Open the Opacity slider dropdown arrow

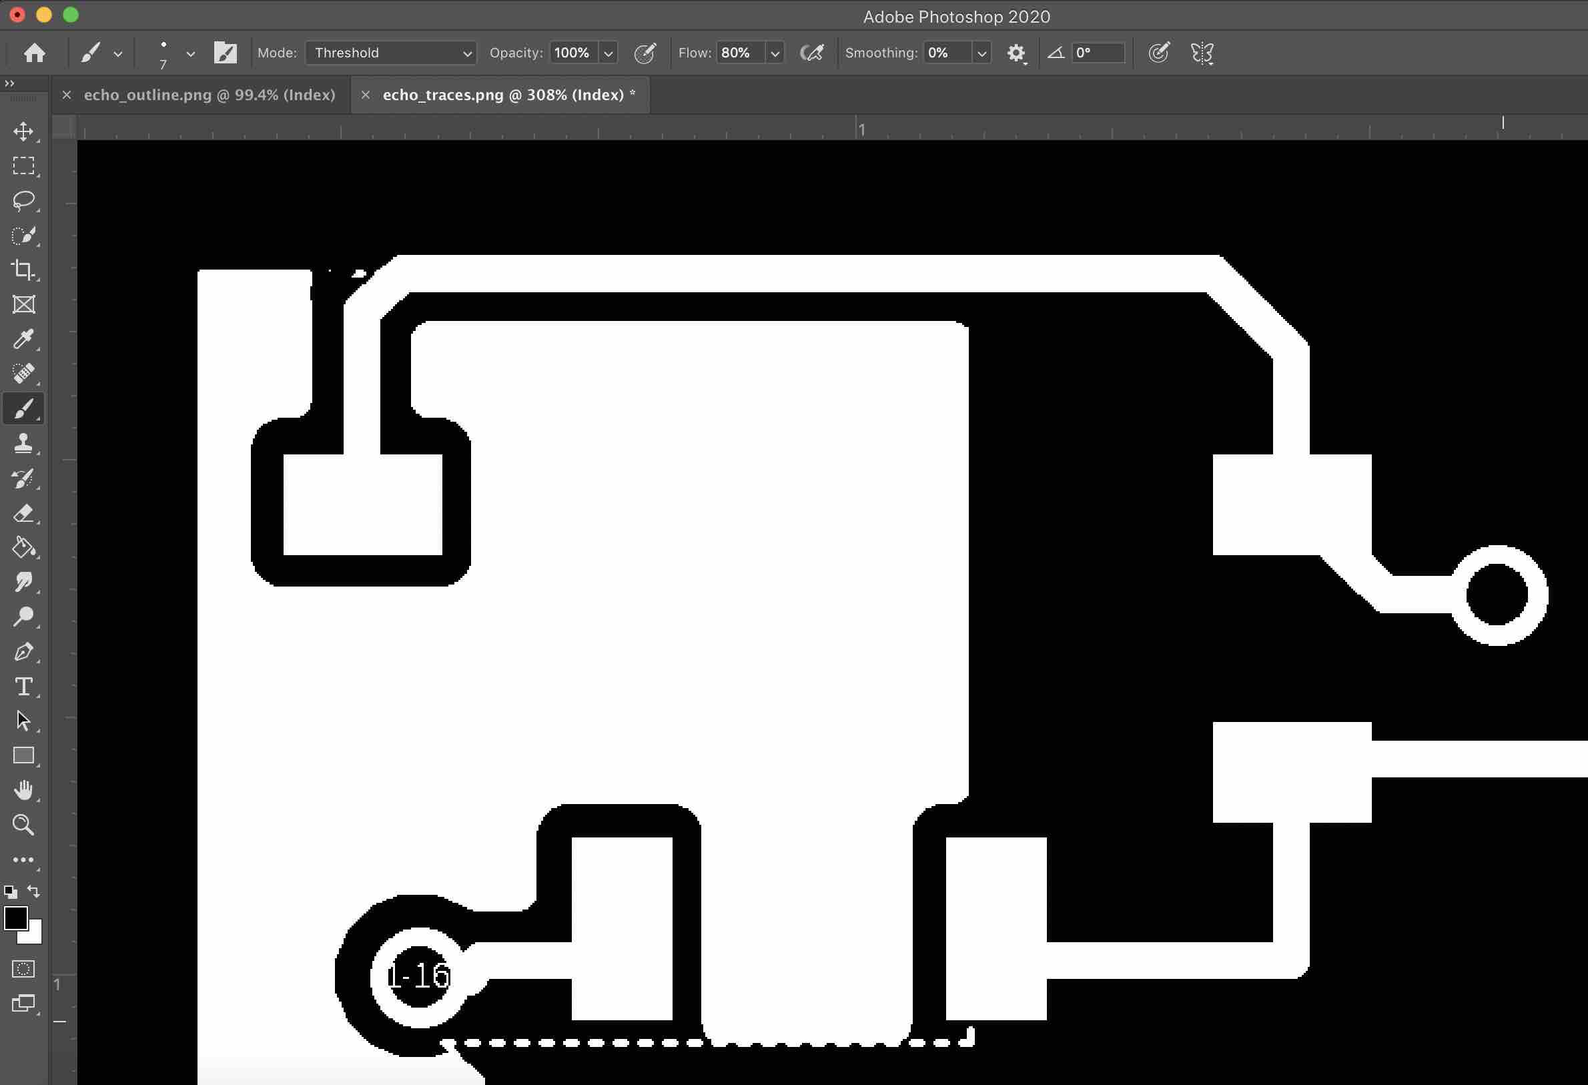[608, 53]
